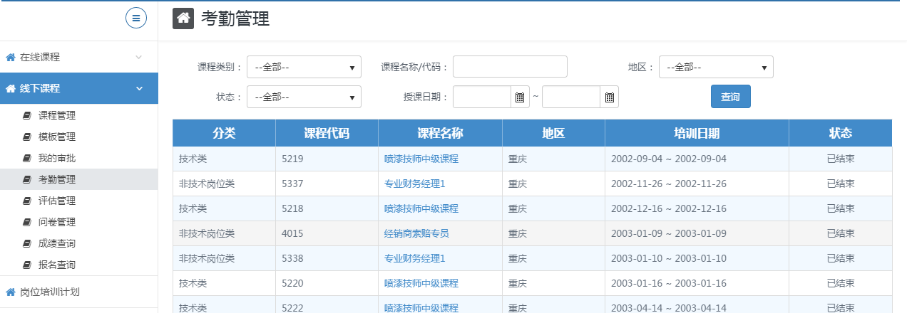Open the end date calendar picker icon
The height and width of the screenshot is (313, 907).
[x=609, y=97]
